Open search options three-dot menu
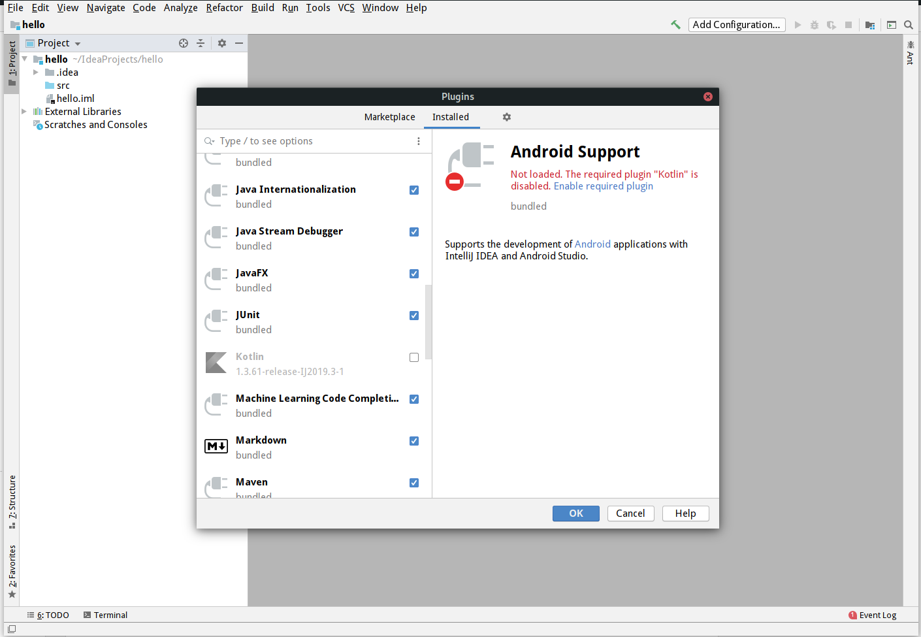921x637 pixels. pos(419,141)
